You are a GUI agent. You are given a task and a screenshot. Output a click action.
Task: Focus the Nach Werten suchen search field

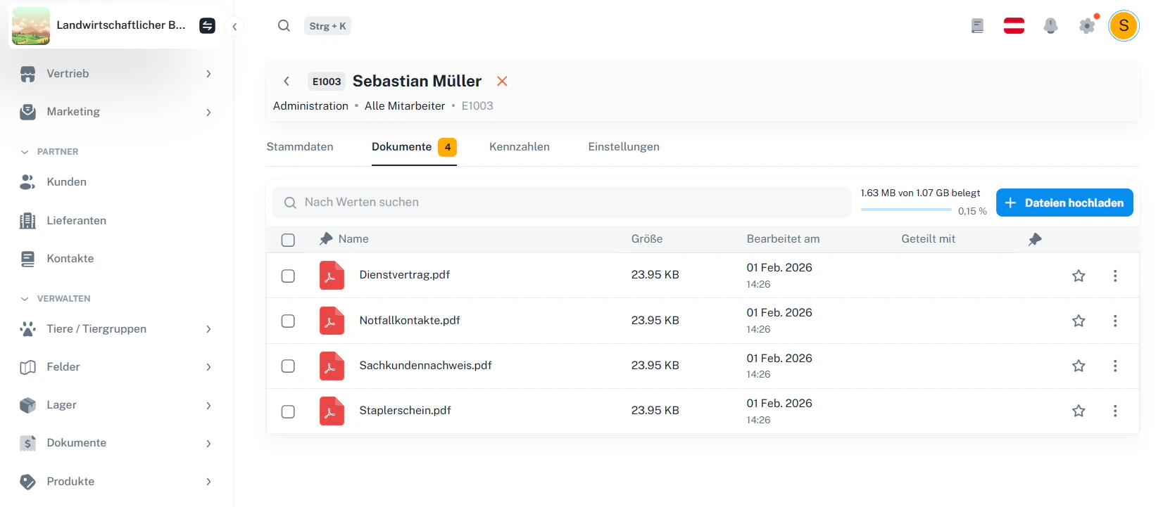click(x=562, y=203)
